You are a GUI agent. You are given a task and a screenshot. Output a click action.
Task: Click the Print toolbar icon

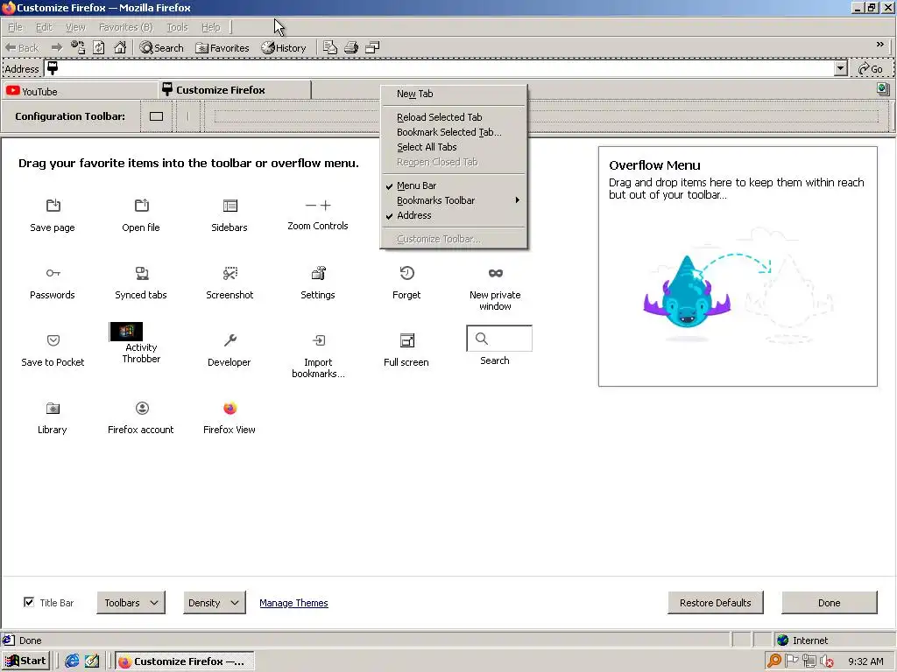tap(350, 47)
